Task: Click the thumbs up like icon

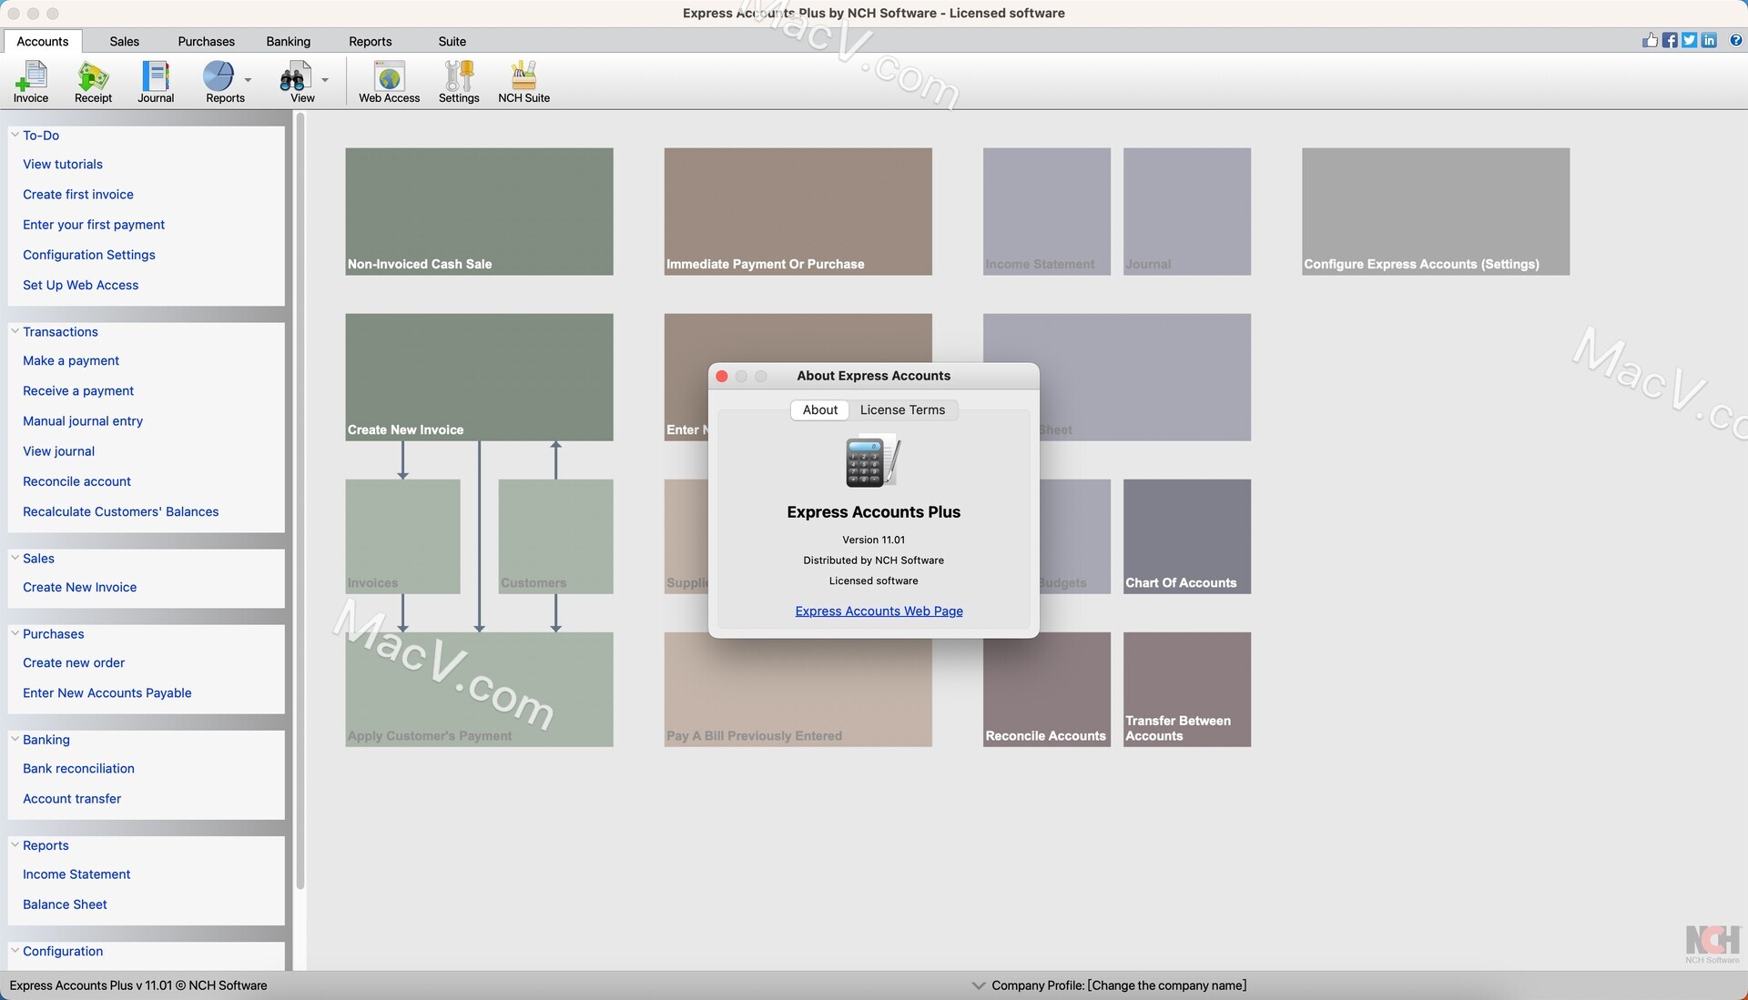Action: pos(1650,40)
